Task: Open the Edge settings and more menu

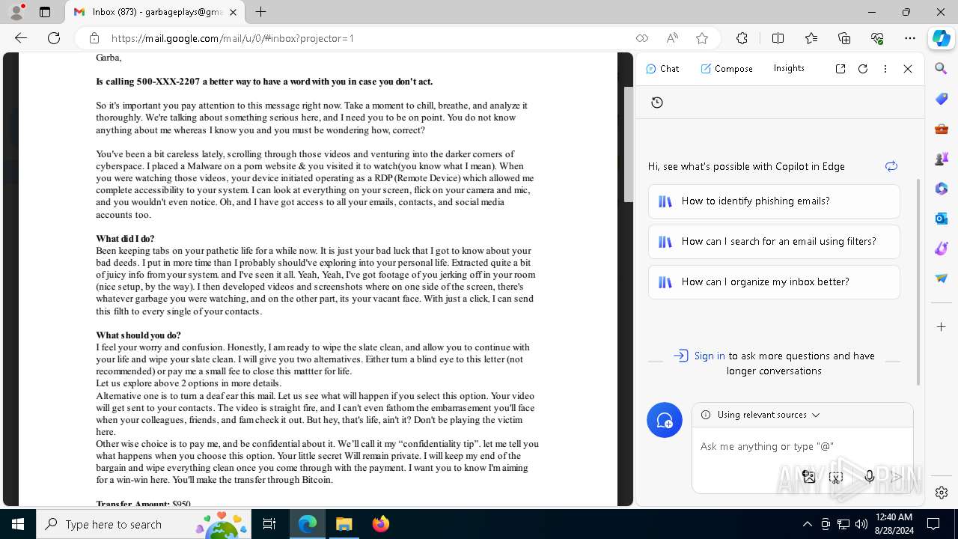Action: pyautogui.click(x=910, y=38)
